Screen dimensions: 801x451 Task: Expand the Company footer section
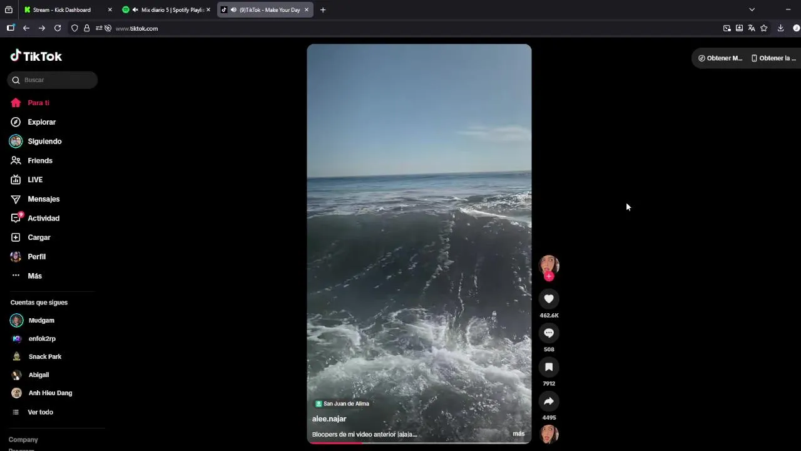point(23,440)
